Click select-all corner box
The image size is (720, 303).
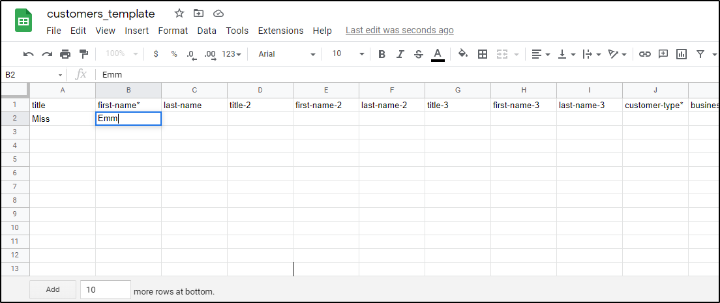point(15,90)
